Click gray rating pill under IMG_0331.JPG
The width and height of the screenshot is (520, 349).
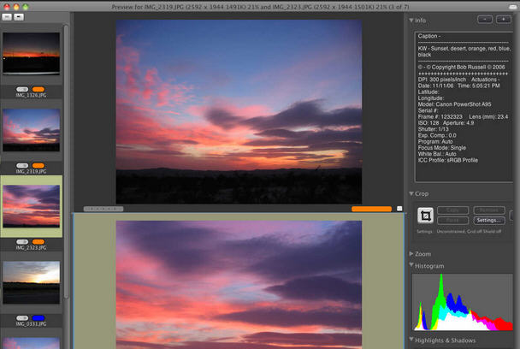[x=22, y=318]
